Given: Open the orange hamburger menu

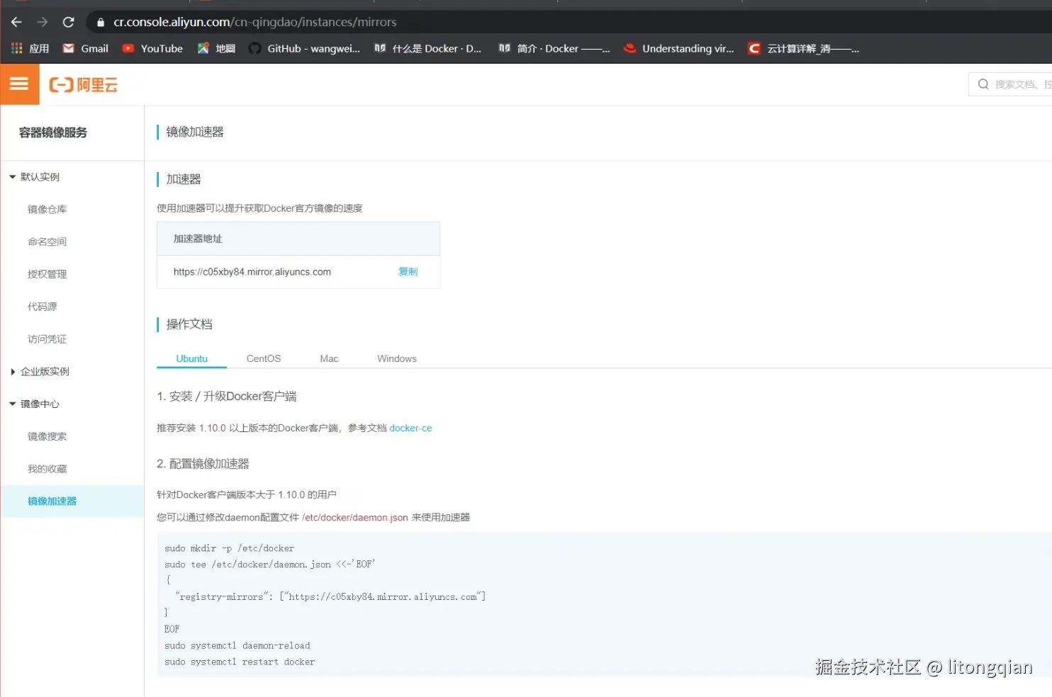Looking at the screenshot, I should [x=19, y=84].
